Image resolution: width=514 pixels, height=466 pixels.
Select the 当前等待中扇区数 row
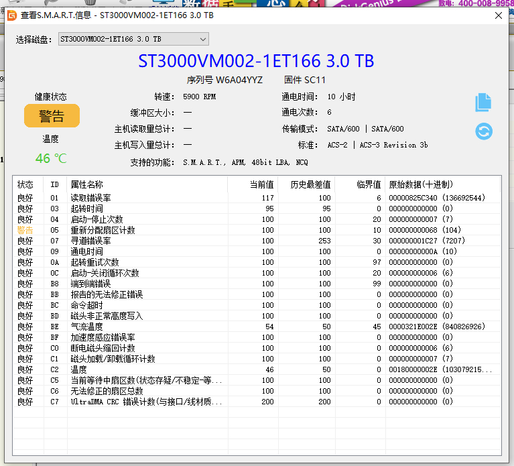coord(257,380)
